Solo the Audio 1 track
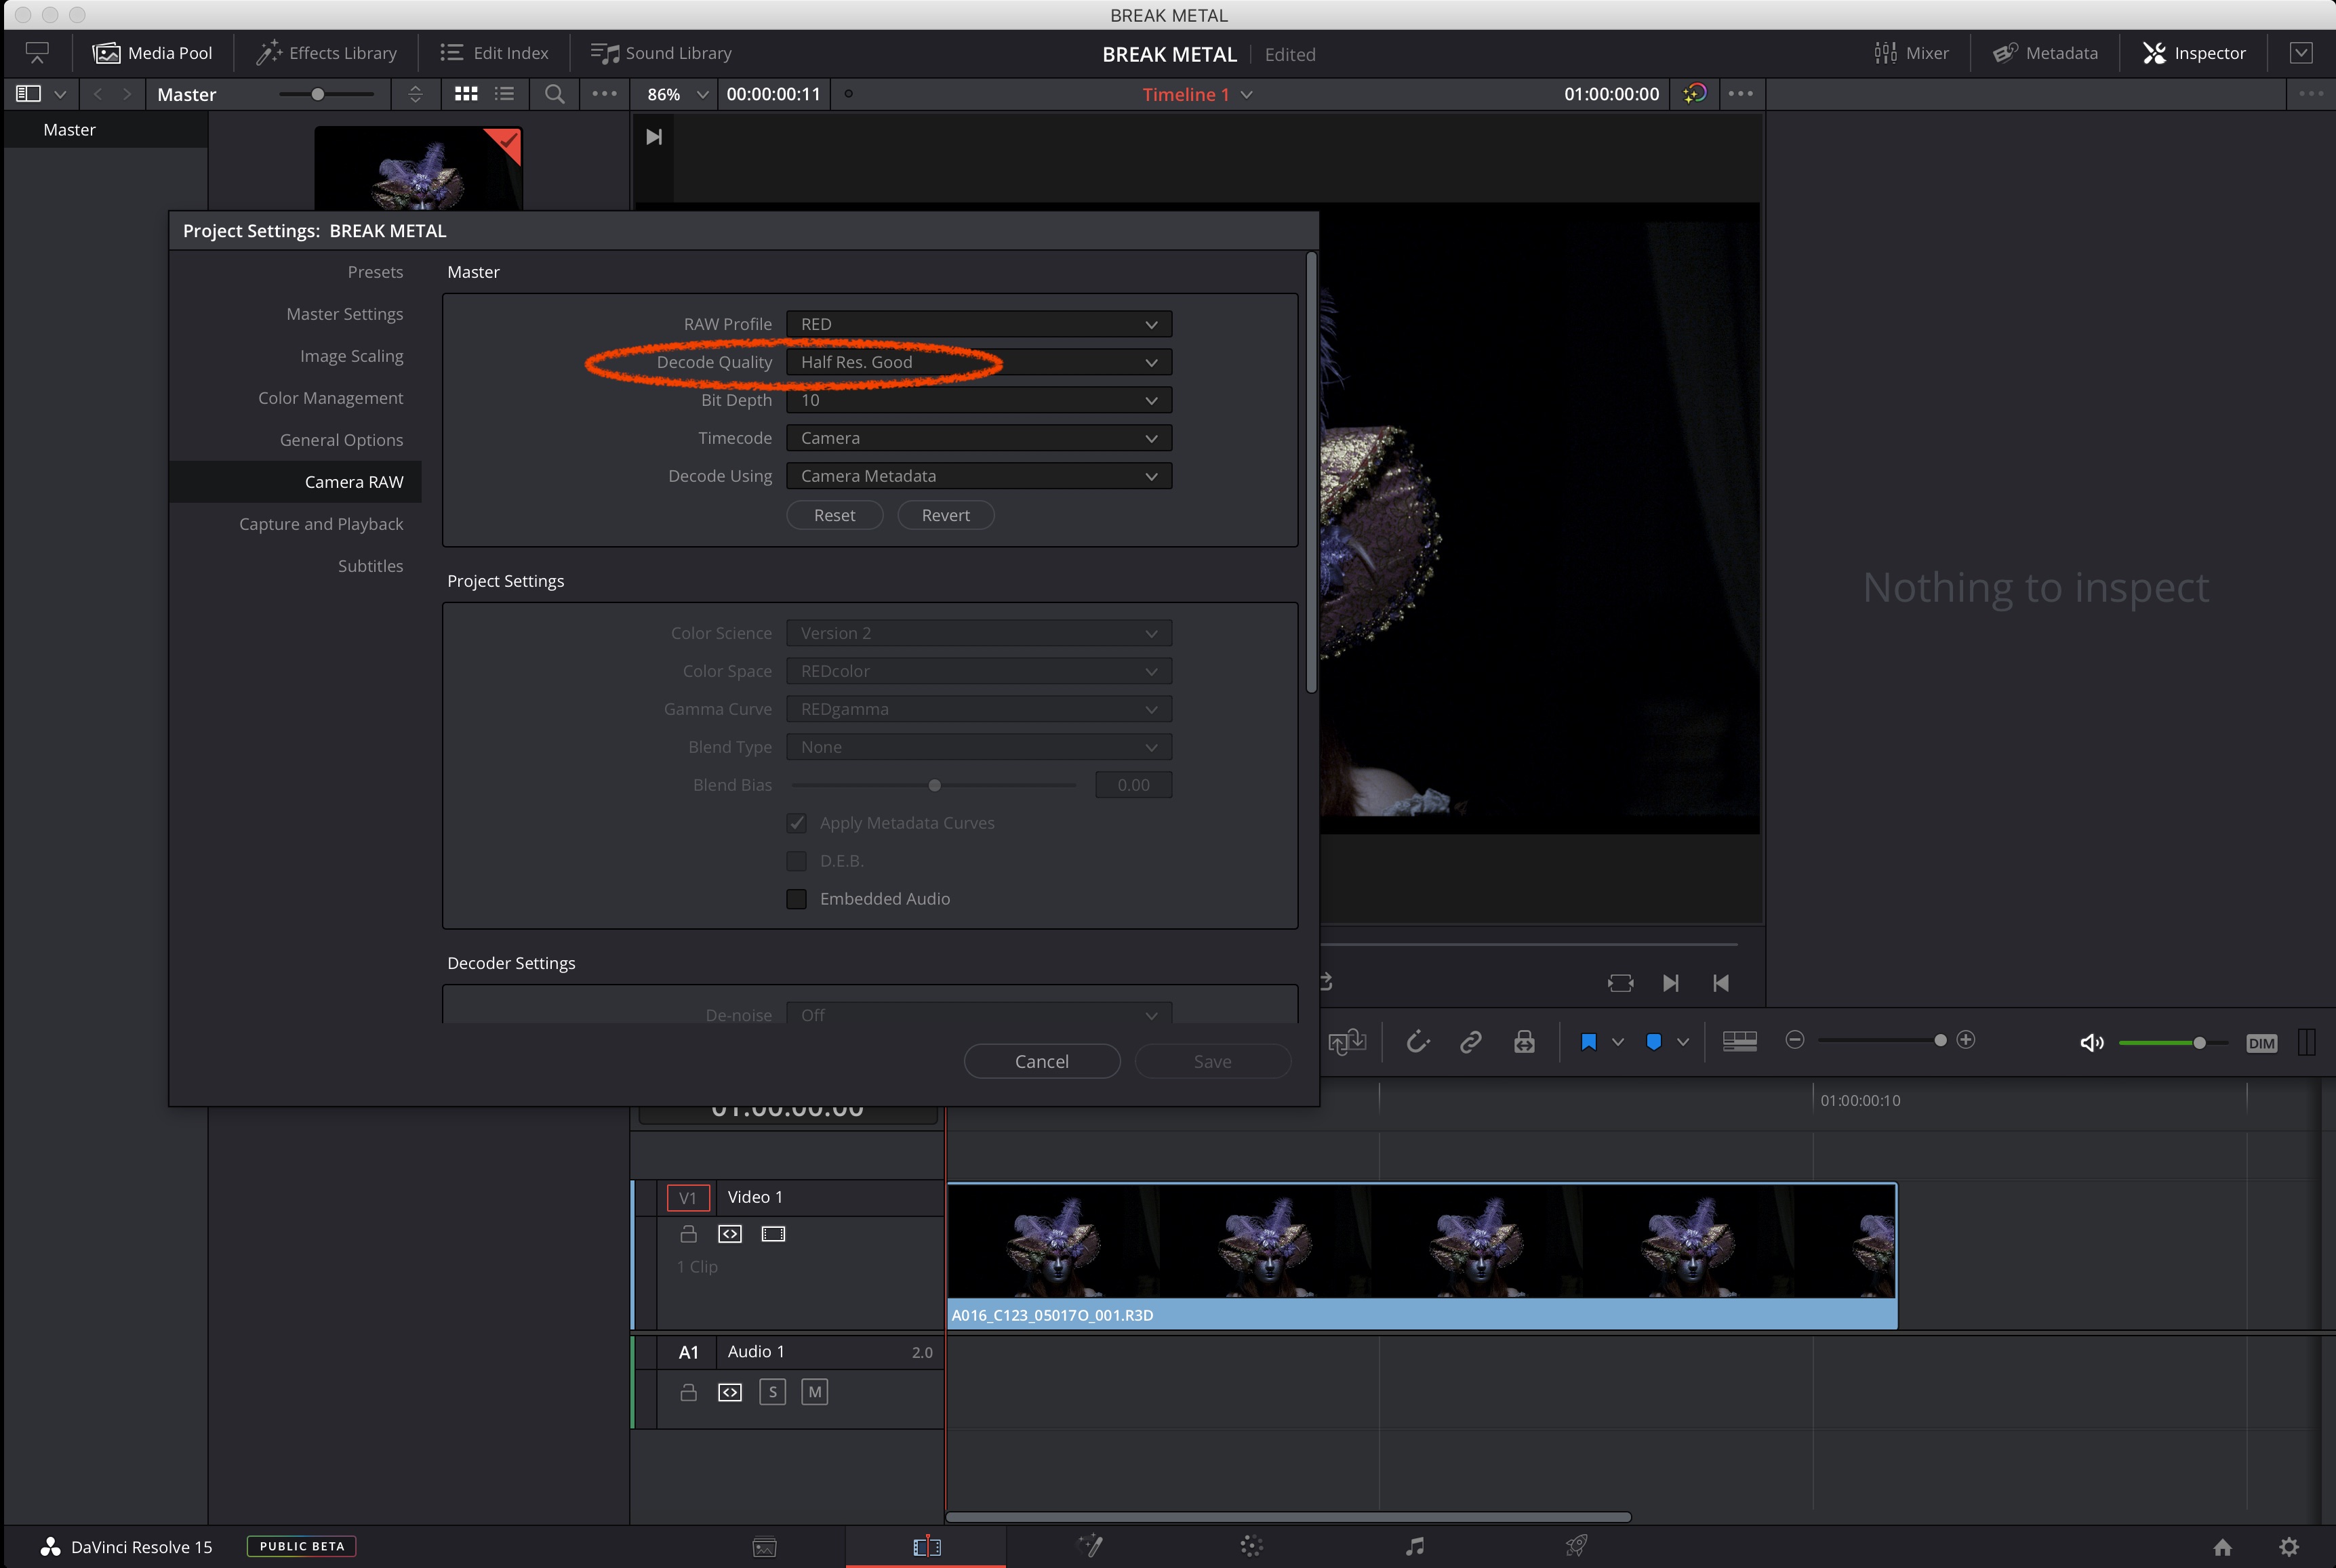This screenshot has width=2336, height=1568. (772, 1392)
